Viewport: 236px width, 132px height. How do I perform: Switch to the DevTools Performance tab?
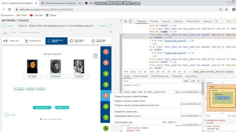tap(193, 21)
